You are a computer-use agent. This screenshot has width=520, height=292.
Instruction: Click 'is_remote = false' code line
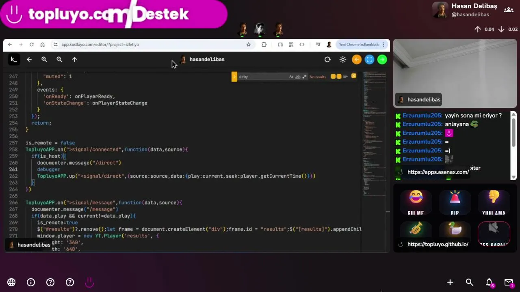tap(50, 143)
